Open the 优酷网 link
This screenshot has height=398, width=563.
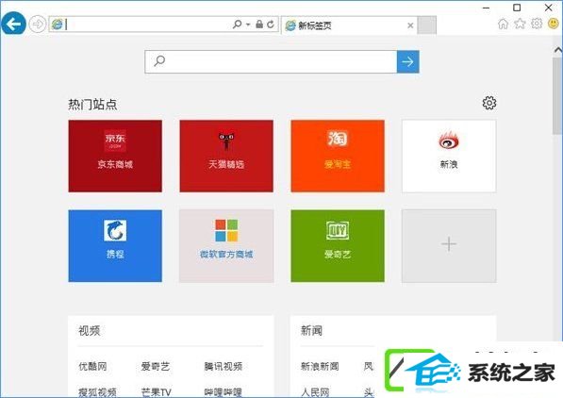92,366
